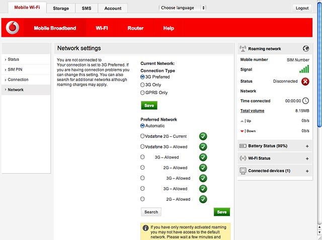Click the globe icon beside Roaming network

click(306, 49)
